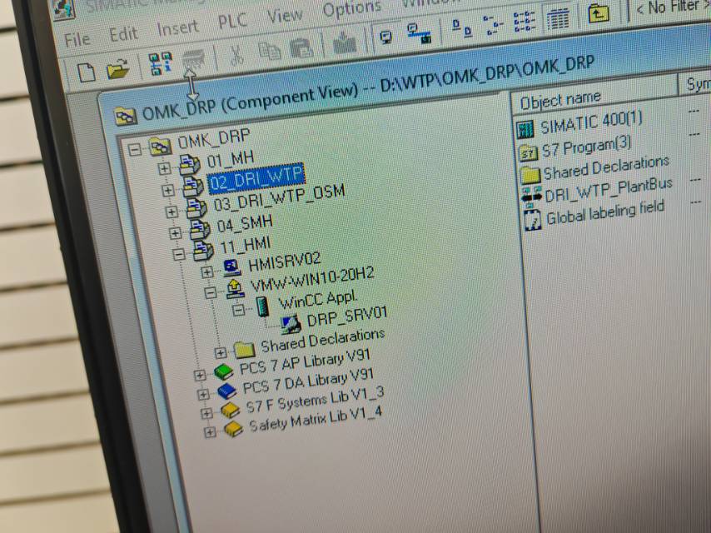Viewport: 711px width, 533px height.
Task: Select OMK_DRP multiproject in tree
Action: 213,139
